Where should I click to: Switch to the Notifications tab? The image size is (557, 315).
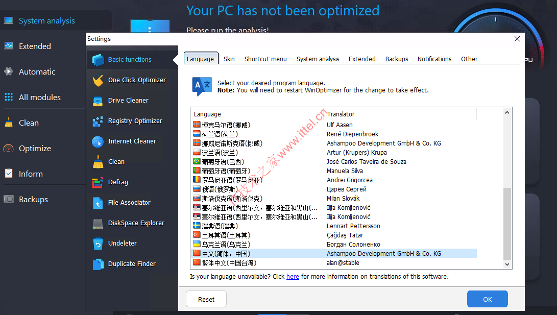434,59
